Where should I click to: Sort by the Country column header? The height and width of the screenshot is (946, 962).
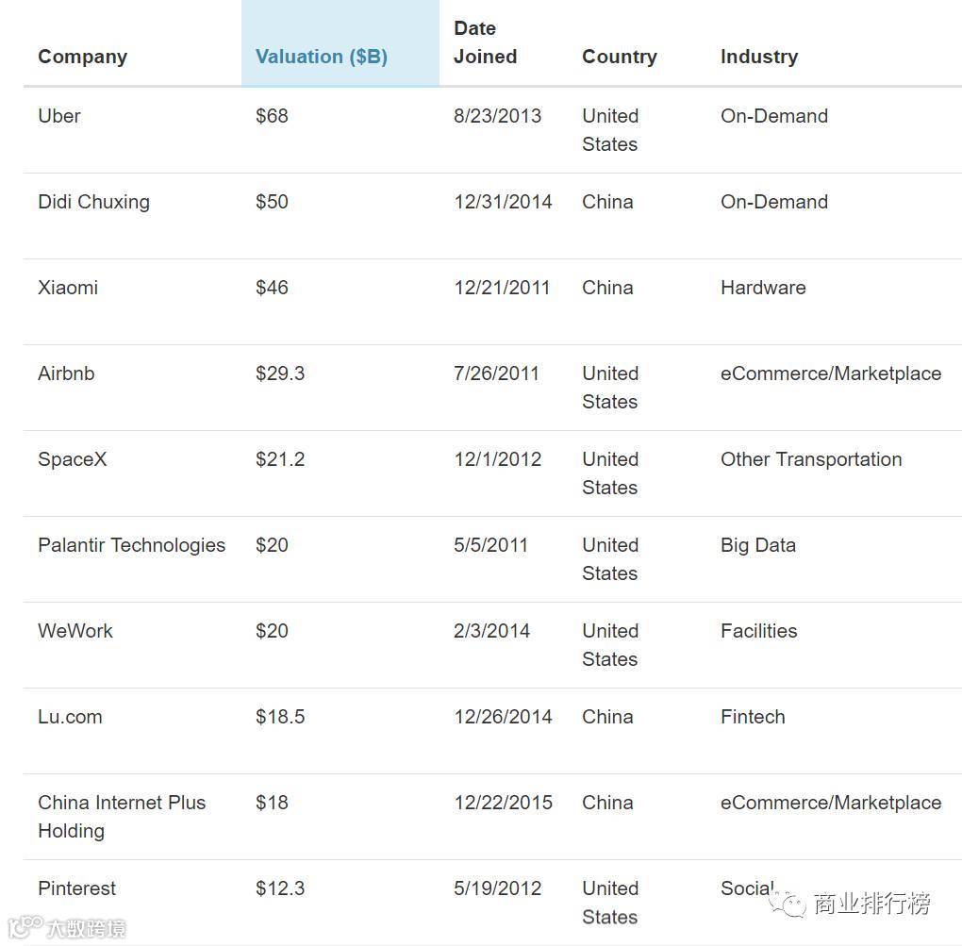click(x=620, y=57)
